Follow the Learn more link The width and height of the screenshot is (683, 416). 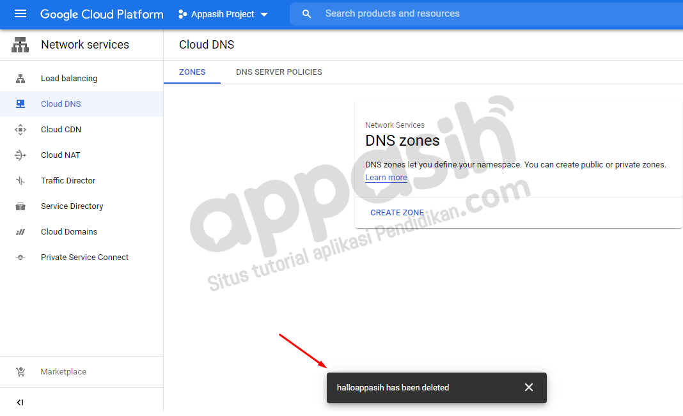coord(386,178)
